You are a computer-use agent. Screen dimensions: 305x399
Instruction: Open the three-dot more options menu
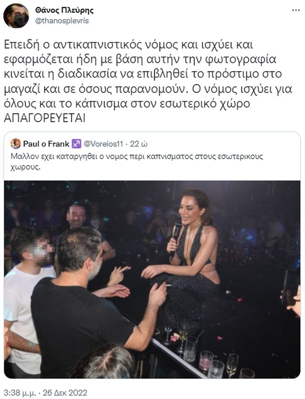pos(295,10)
